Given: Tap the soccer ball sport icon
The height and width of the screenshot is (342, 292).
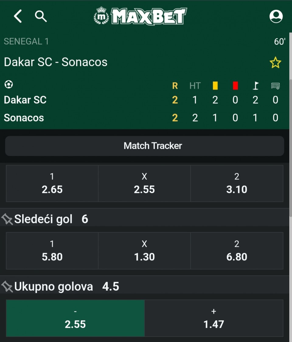Looking at the screenshot, I should 9,84.
